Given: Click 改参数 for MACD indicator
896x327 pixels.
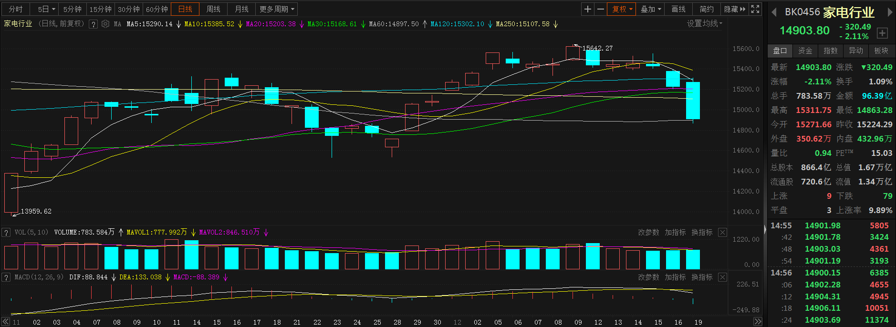Looking at the screenshot, I should click(x=648, y=277).
